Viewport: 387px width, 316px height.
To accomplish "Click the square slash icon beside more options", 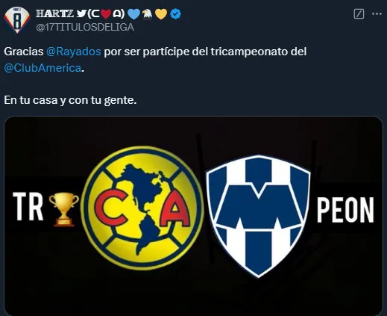I will (x=359, y=14).
